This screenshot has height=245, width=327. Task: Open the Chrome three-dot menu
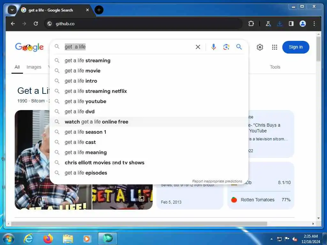tap(314, 24)
